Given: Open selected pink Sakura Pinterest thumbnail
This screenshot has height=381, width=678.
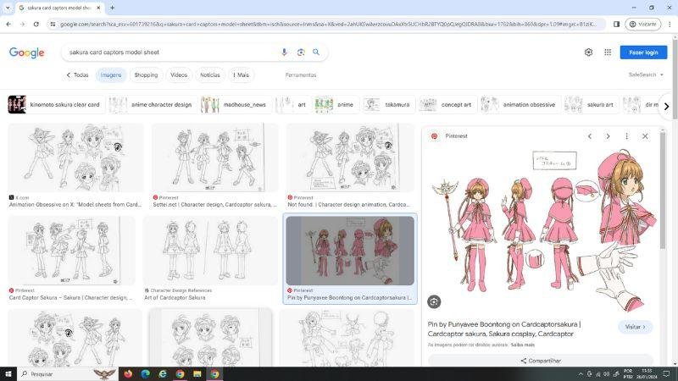Looking at the screenshot, I should click(x=350, y=251).
